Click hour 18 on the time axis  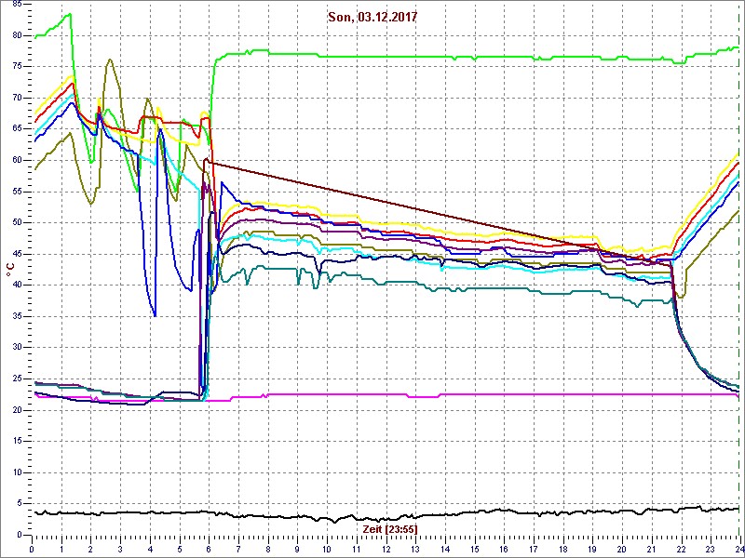(x=563, y=549)
